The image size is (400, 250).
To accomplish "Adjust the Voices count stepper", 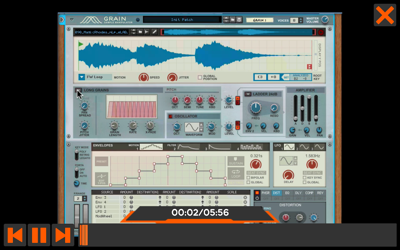I will click(301, 20).
